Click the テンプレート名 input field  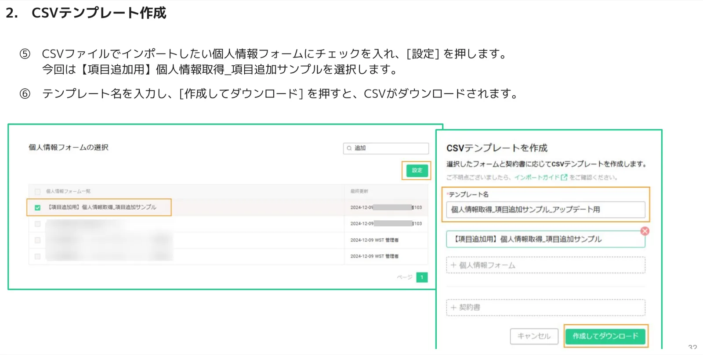point(546,210)
